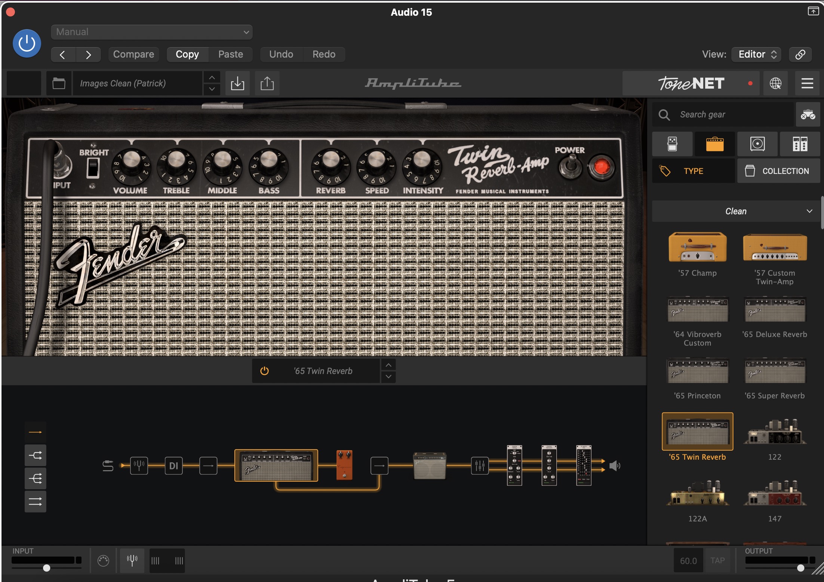This screenshot has height=582, width=824.
Task: Click the Copy button
Action: (187, 55)
